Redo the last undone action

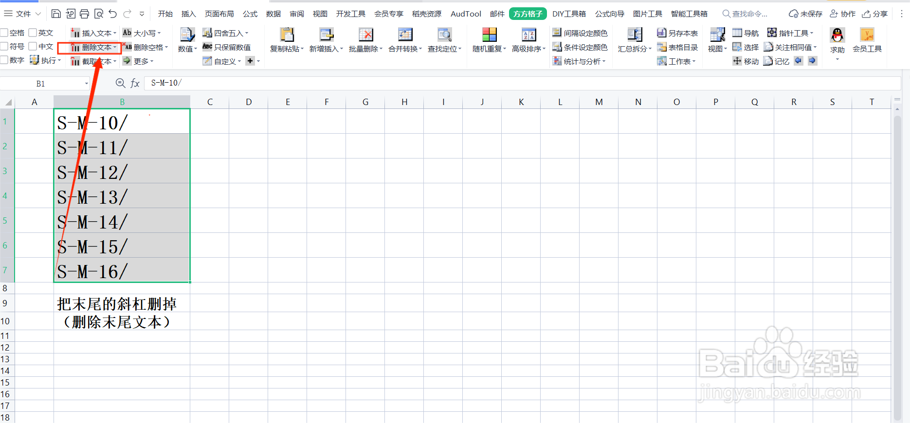coord(127,14)
